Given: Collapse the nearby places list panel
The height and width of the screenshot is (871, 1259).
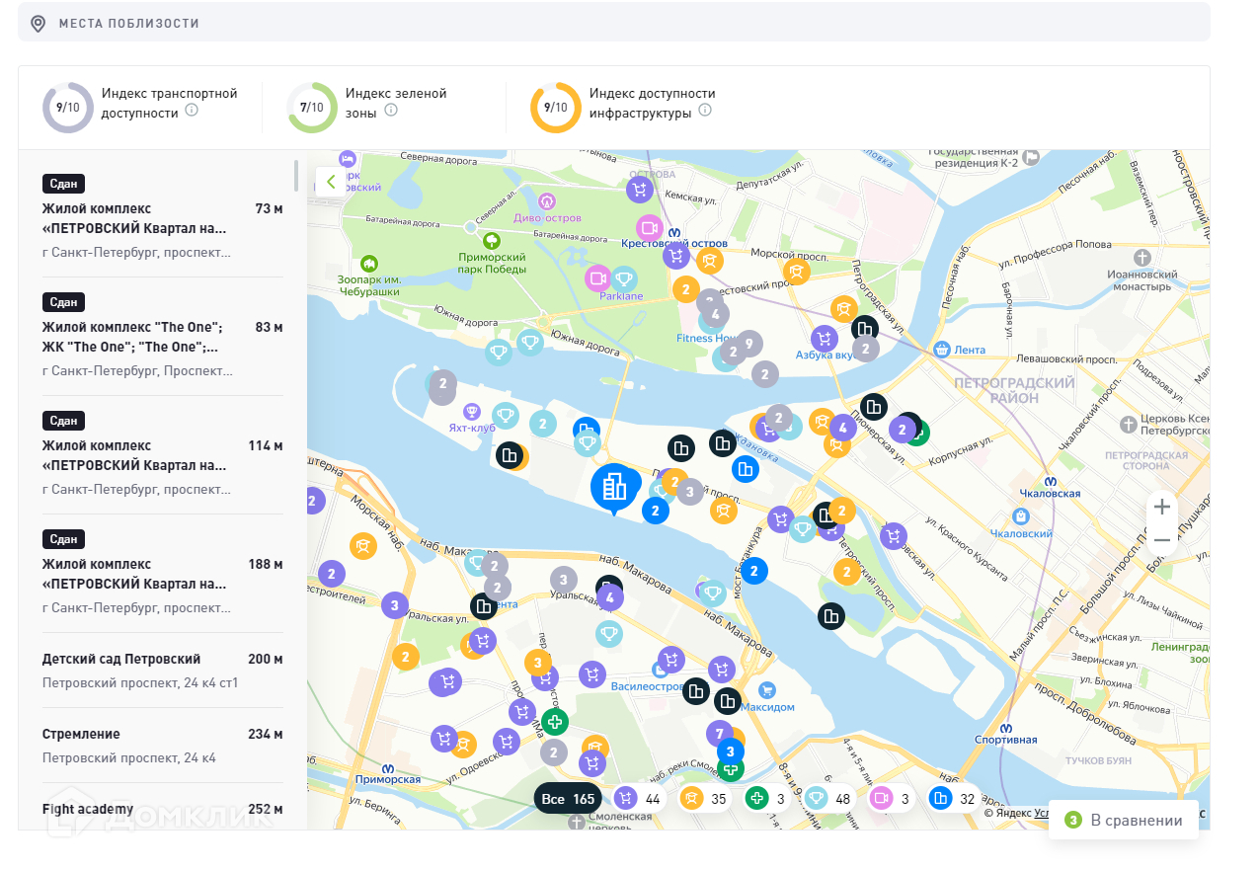Looking at the screenshot, I should tap(331, 182).
